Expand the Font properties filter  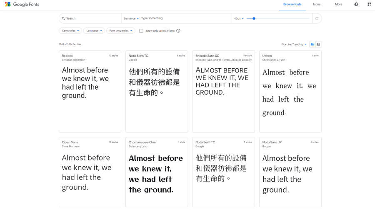pyautogui.click(x=120, y=30)
